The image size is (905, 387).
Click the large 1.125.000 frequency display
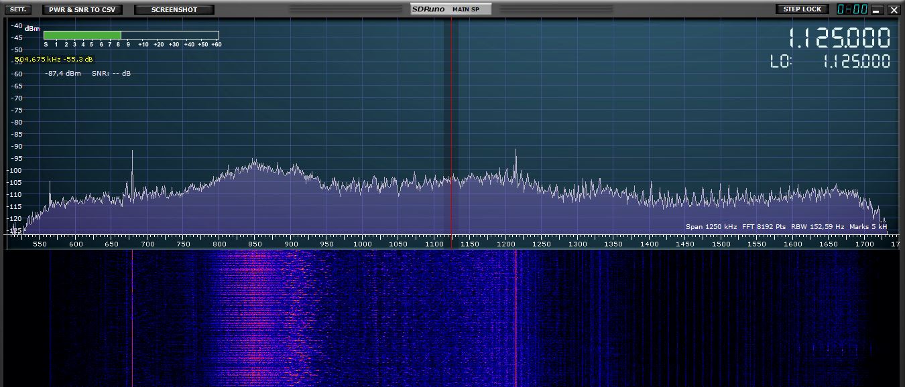(x=839, y=38)
